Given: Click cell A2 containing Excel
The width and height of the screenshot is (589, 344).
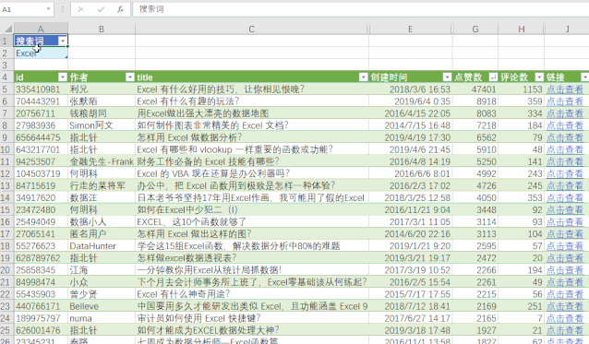Looking at the screenshot, I should tap(41, 53).
